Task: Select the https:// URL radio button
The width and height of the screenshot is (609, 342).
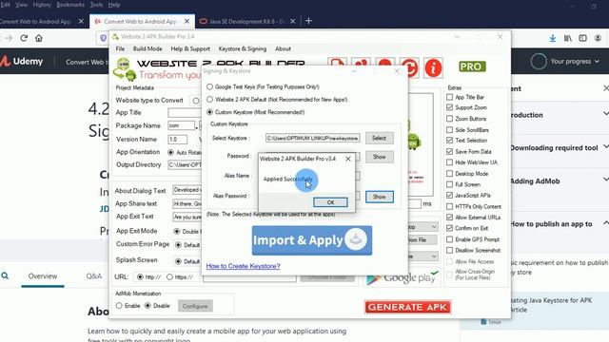Action: (x=169, y=276)
